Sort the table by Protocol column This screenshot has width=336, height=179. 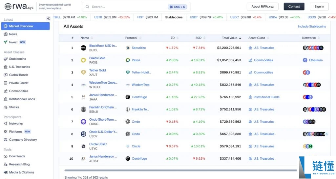[133, 38]
